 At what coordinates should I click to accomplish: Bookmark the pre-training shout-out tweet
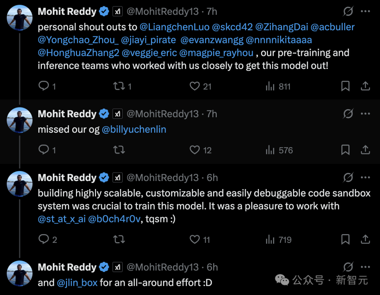[x=346, y=86]
